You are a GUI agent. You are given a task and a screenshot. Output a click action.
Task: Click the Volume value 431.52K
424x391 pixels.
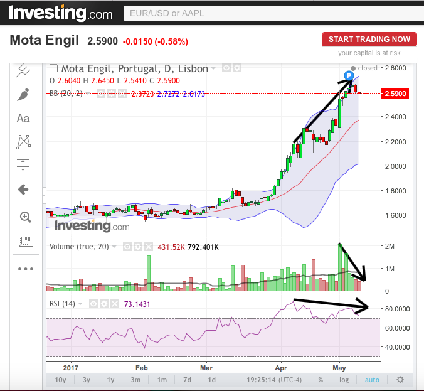pos(171,247)
